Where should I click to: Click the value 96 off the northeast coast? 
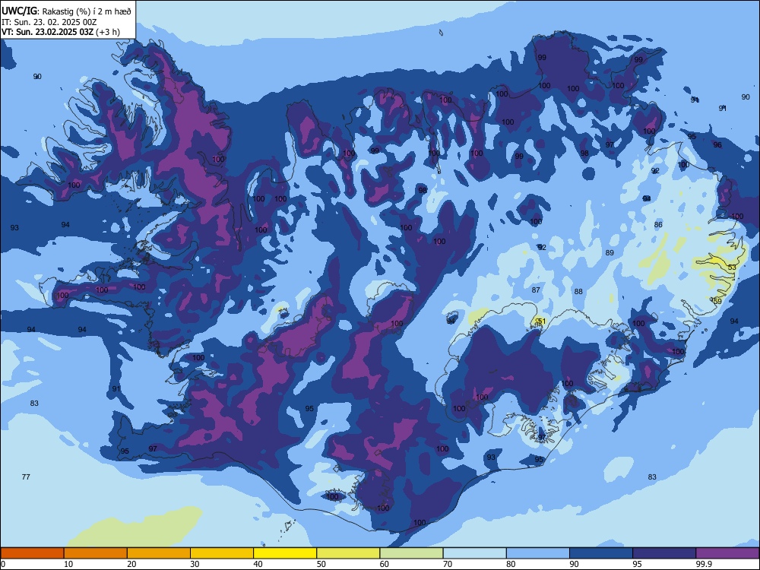717,145
